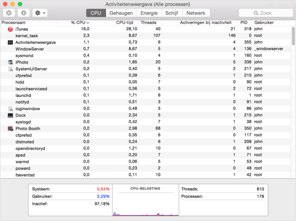This screenshot has height=221, width=296.
Task: Open the Energie tab
Action: 149,13
